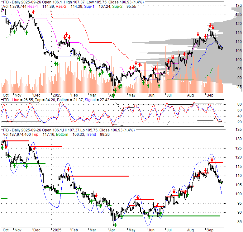Click the '2025' label on the bottom chart's time axis
Image resolution: width=243 pixels, height=232 pixels.
(x=57, y=230)
